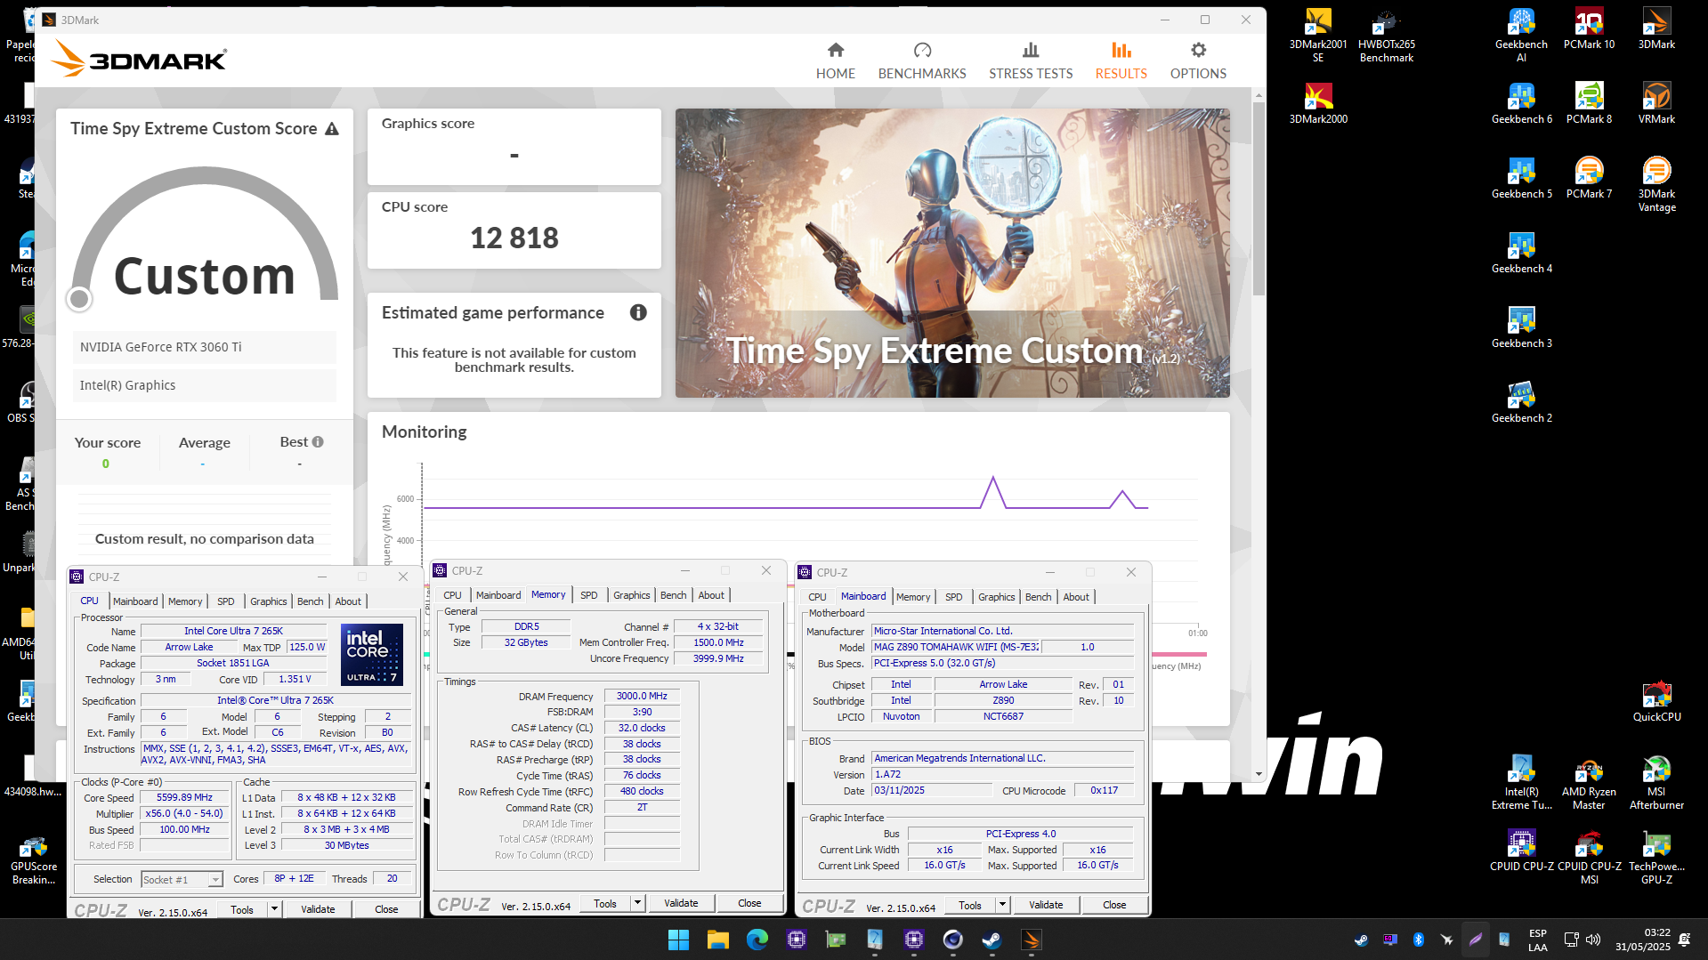Open Geekbench 3 desktop icon
Viewport: 1708px width, 960px height.
coord(1521,327)
